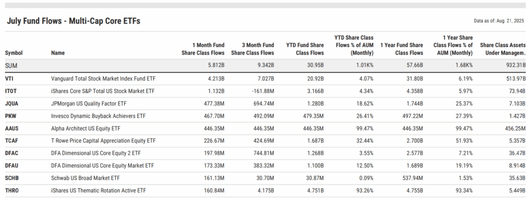Screen dimensions: 526x198
Task: Click Share Class Assets Under Management header
Action: coord(502,49)
